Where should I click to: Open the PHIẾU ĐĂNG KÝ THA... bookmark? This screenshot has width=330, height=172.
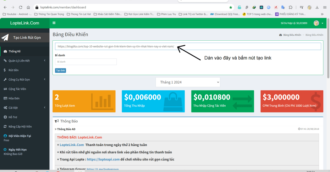[290, 14]
